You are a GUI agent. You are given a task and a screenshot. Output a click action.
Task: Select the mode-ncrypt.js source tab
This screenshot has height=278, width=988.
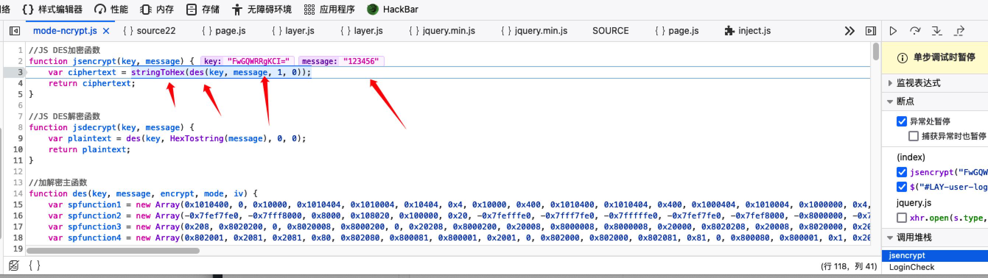click(x=65, y=31)
